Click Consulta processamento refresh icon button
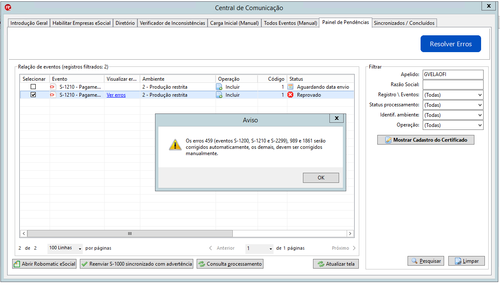This screenshot has width=500, height=285. point(230,264)
